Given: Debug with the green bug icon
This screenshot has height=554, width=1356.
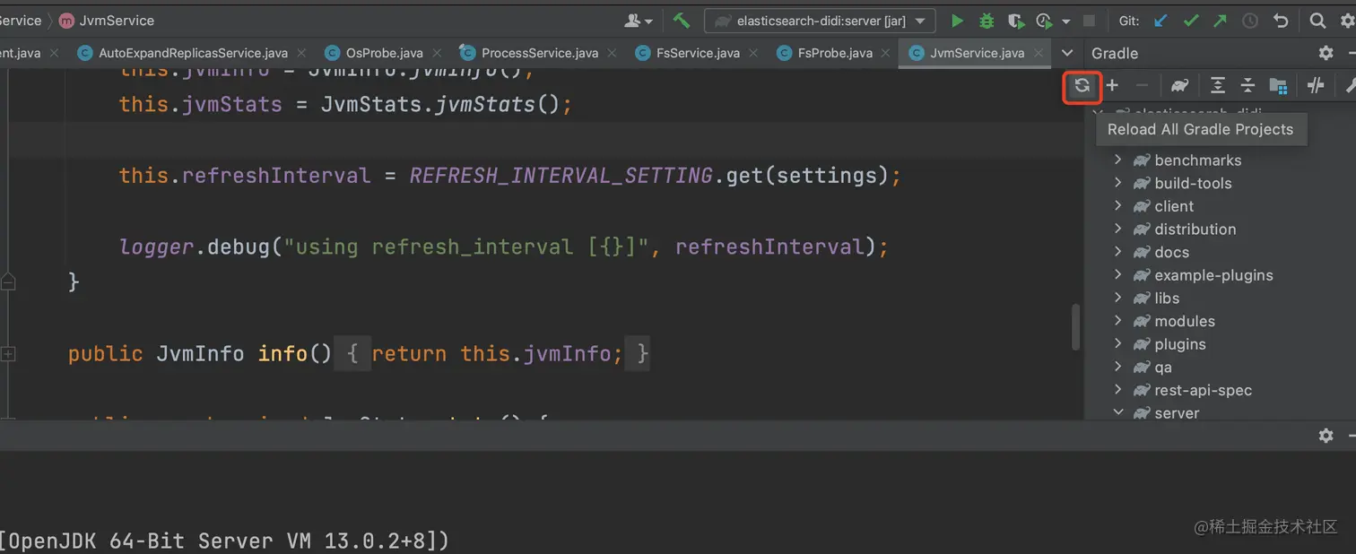Looking at the screenshot, I should (x=987, y=21).
